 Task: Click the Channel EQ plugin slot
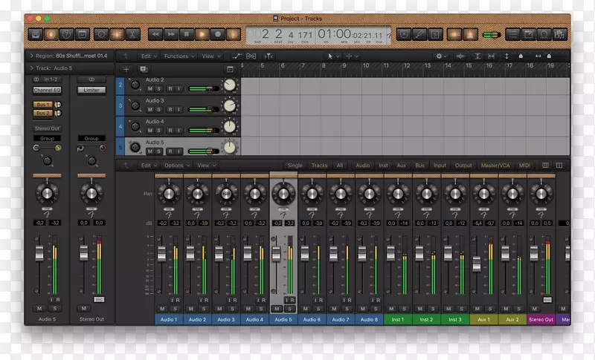47,90
